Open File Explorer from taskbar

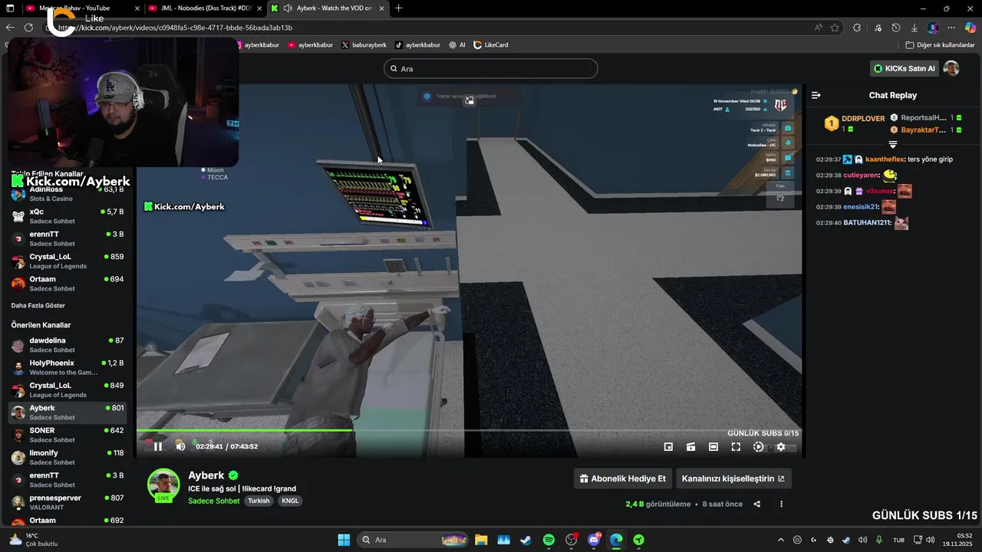[481, 540]
